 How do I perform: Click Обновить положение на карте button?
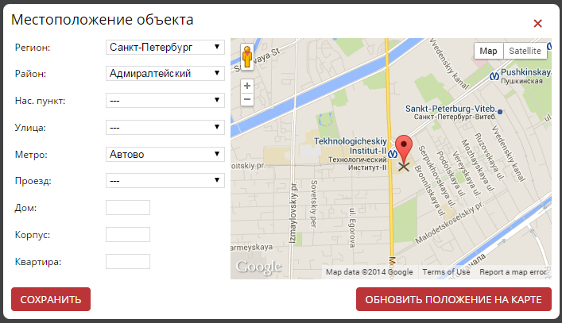click(453, 300)
